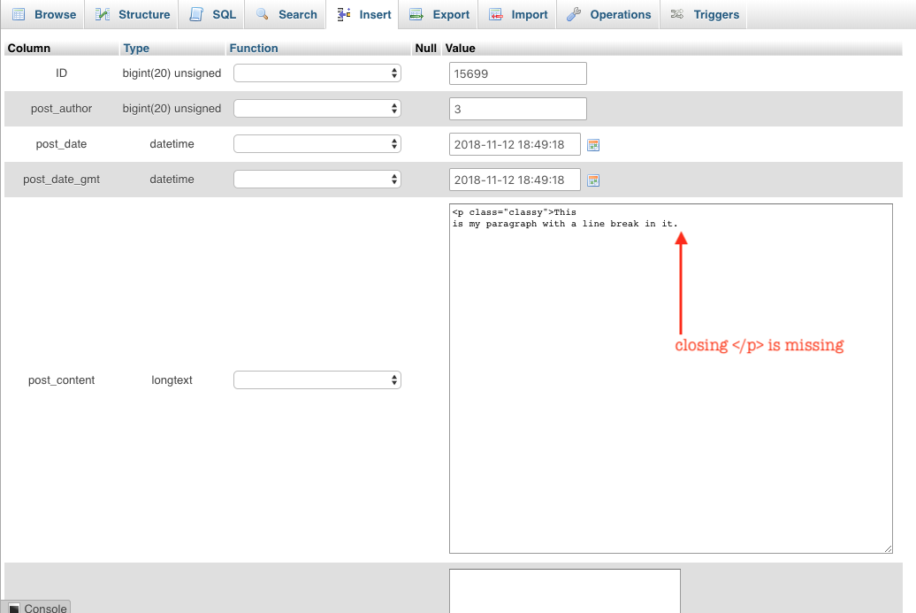Screen dimensions: 916x613
Task: Click inside the post_content textarea
Action: click(x=670, y=379)
